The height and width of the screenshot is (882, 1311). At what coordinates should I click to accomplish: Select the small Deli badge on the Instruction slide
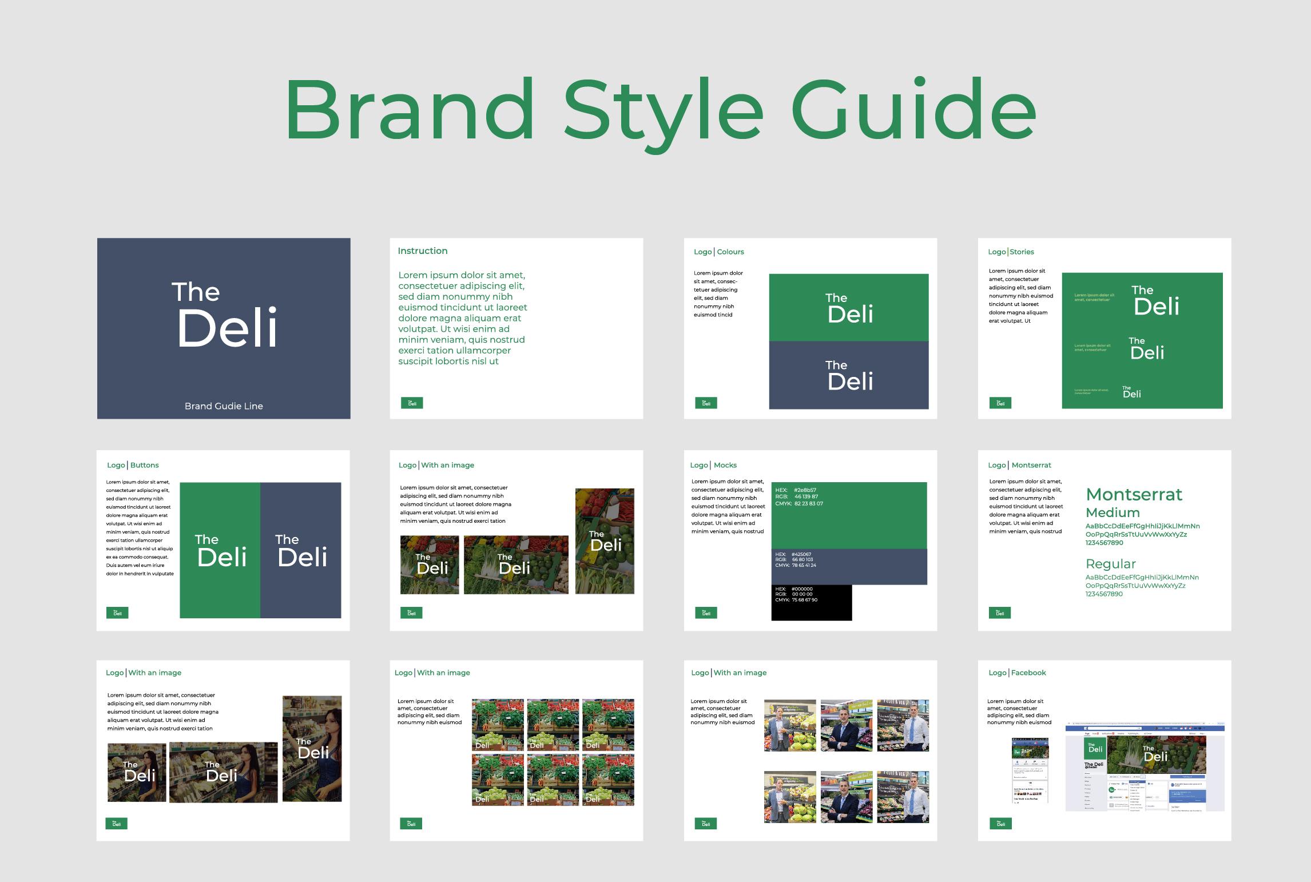pos(411,403)
